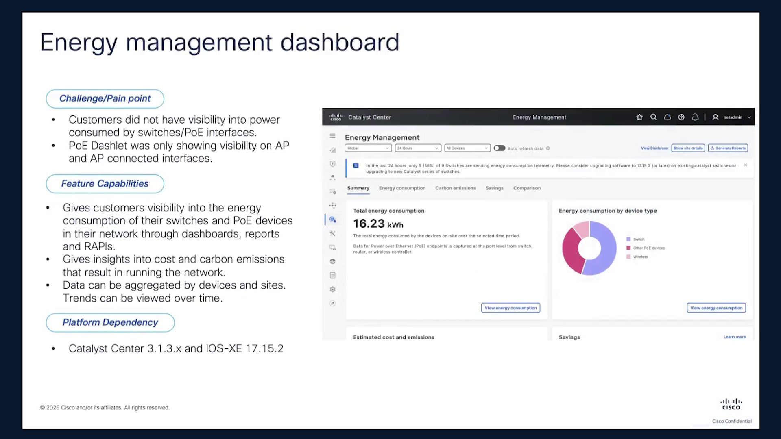Open the Design sidebar icon below hamburger

(x=332, y=150)
